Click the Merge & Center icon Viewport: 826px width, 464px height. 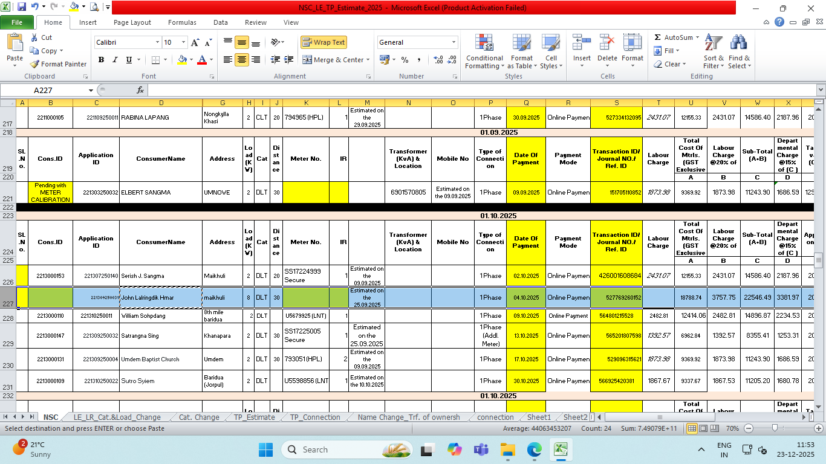click(x=307, y=60)
